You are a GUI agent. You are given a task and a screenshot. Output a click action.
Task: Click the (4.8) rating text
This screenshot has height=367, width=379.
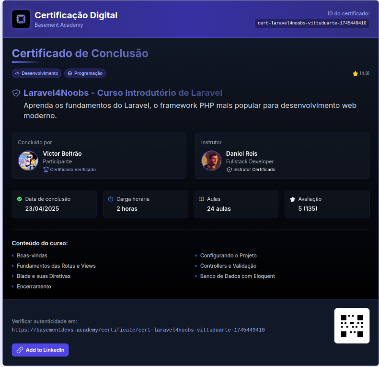coord(365,73)
